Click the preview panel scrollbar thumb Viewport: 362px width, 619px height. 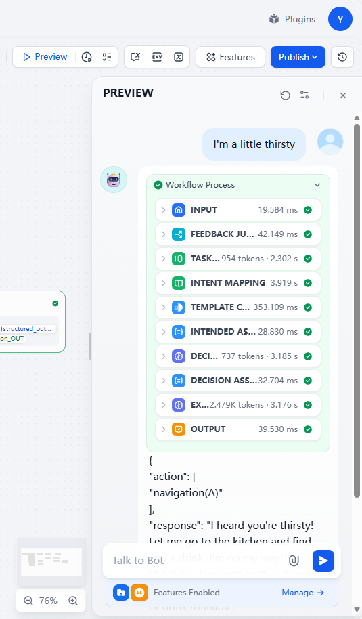[x=357, y=311]
